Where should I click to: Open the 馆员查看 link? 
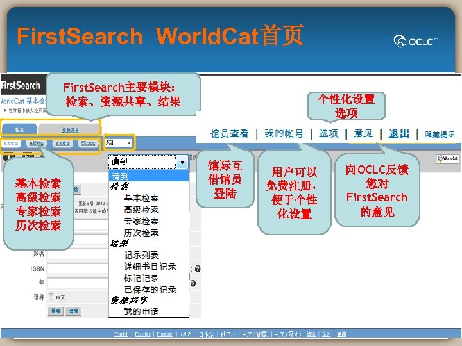230,134
